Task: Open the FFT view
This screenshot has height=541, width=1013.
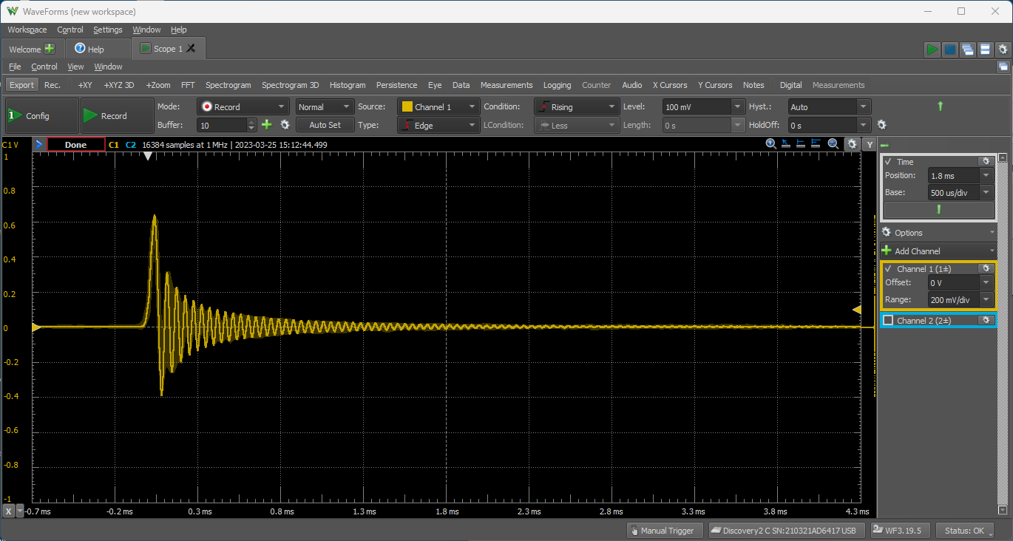Action: coord(188,85)
